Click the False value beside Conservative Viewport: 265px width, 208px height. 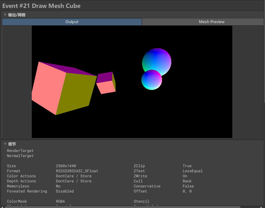click(x=188, y=186)
